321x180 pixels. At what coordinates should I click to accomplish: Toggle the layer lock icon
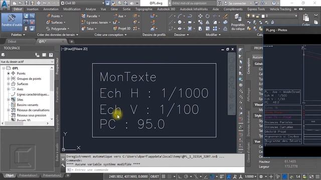click(x=258, y=16)
